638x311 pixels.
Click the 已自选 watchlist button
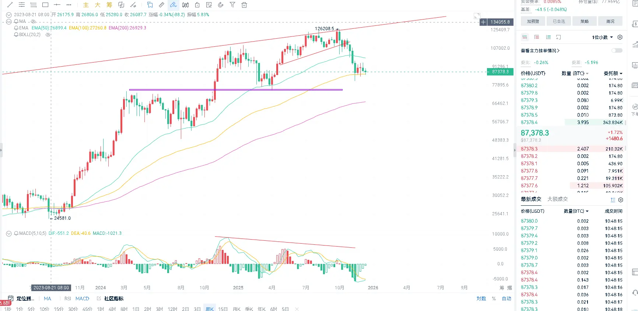pos(559,21)
